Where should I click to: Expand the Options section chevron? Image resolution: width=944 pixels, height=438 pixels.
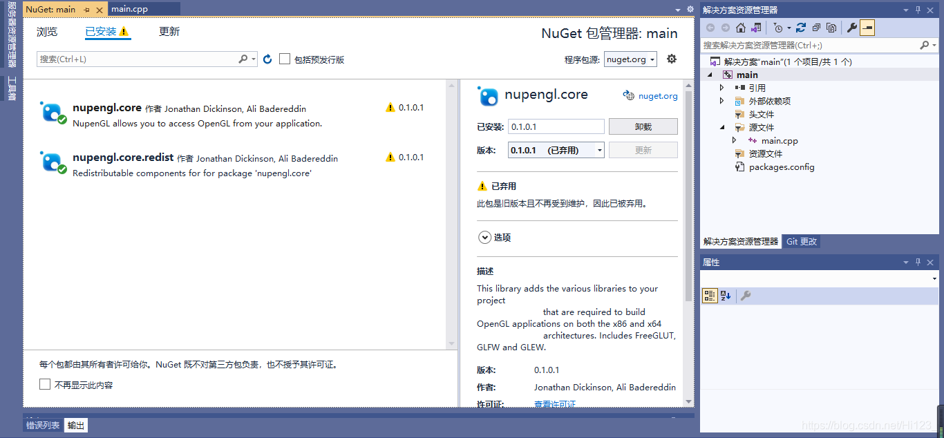[x=484, y=237]
